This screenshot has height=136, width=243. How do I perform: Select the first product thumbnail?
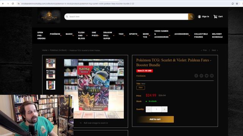tap(50, 63)
